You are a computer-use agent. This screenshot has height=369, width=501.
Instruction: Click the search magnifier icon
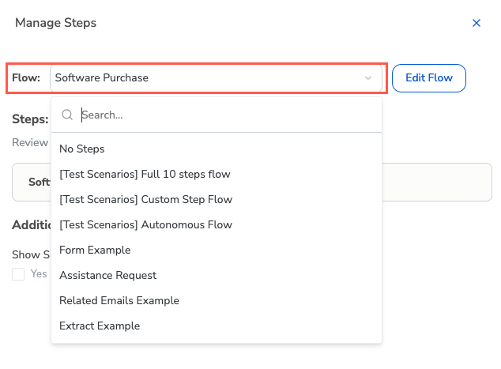click(67, 115)
